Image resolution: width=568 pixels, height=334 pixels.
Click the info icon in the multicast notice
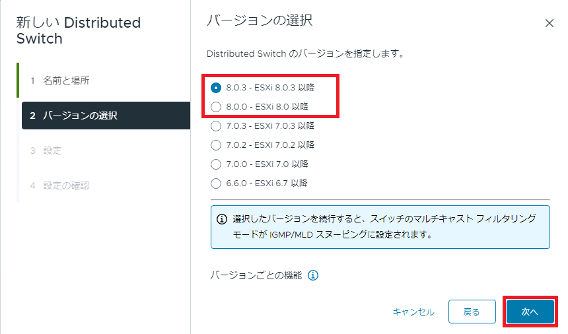click(222, 219)
